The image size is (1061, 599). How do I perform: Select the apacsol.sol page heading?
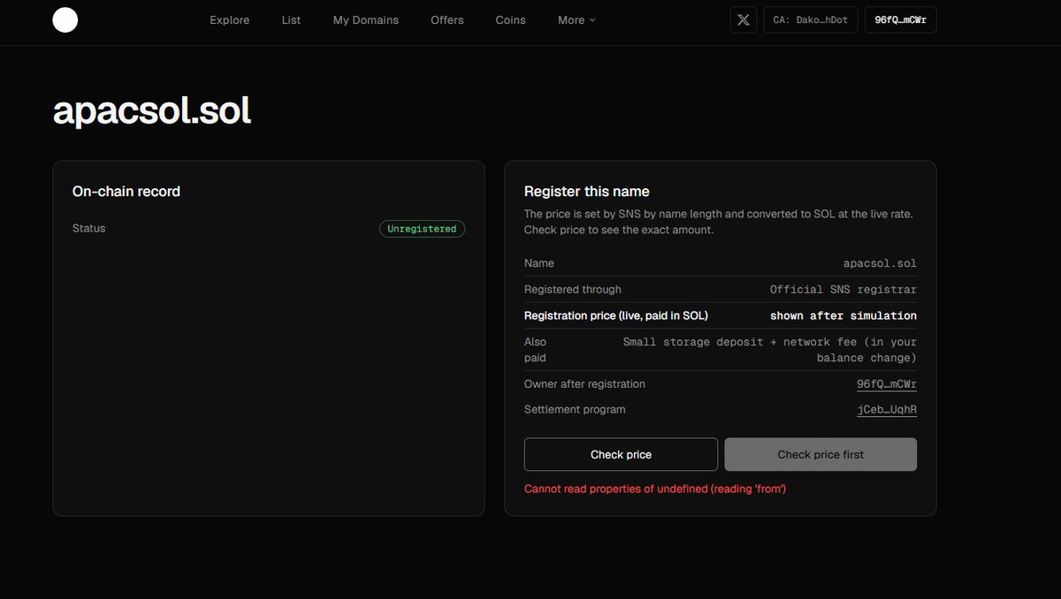point(152,111)
